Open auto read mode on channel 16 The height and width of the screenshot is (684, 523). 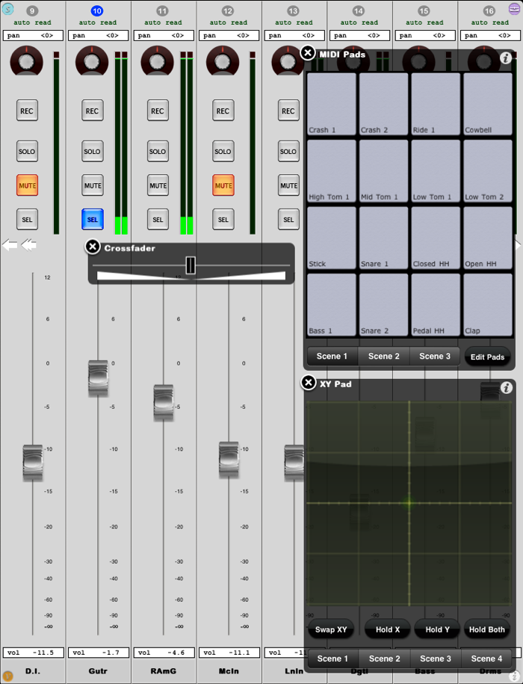(x=490, y=22)
